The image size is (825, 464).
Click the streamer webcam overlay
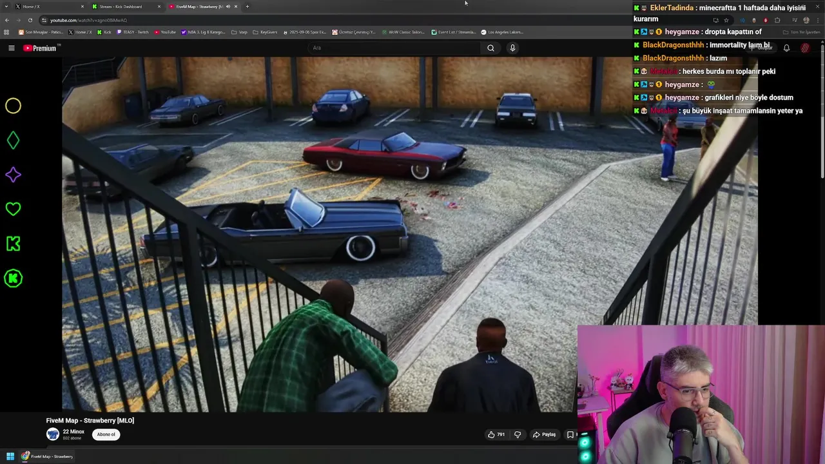coord(701,394)
